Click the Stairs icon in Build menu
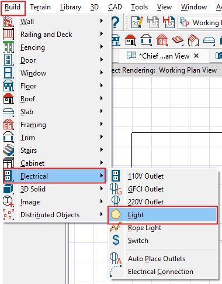Screen dimensions: 222x284 click(9, 150)
